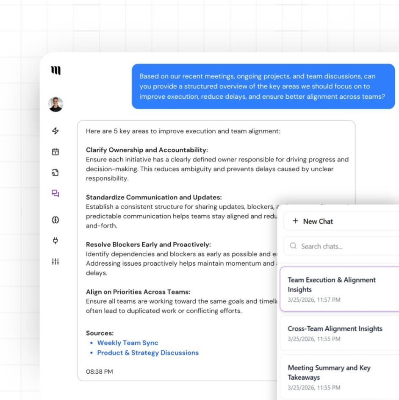The height and width of the screenshot is (400, 399).
Task: Focus the Search chats field
Action: point(341,246)
